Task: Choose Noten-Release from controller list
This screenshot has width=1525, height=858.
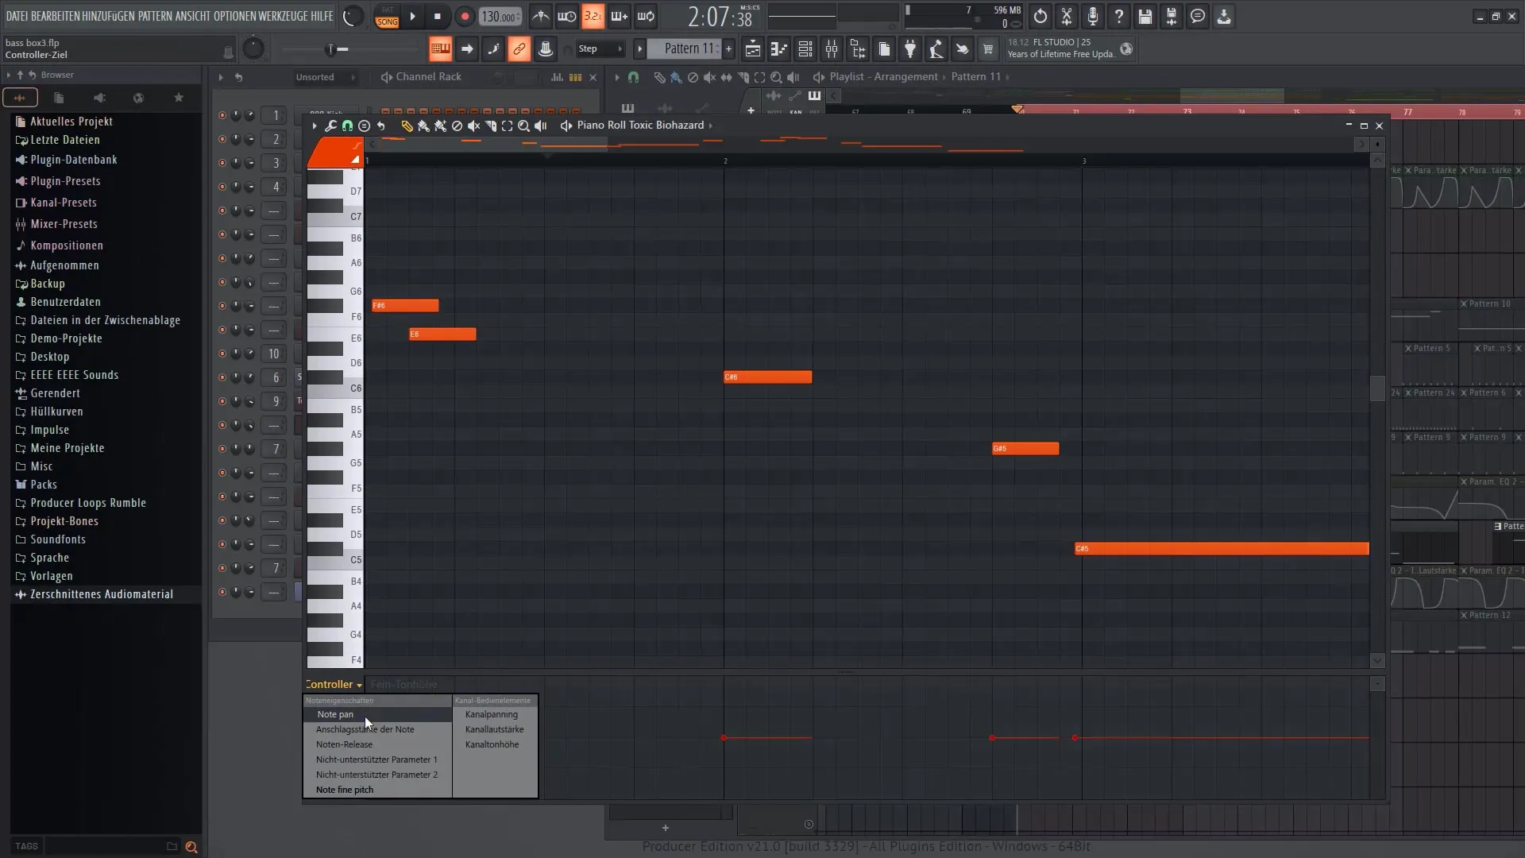Action: (x=377, y=744)
